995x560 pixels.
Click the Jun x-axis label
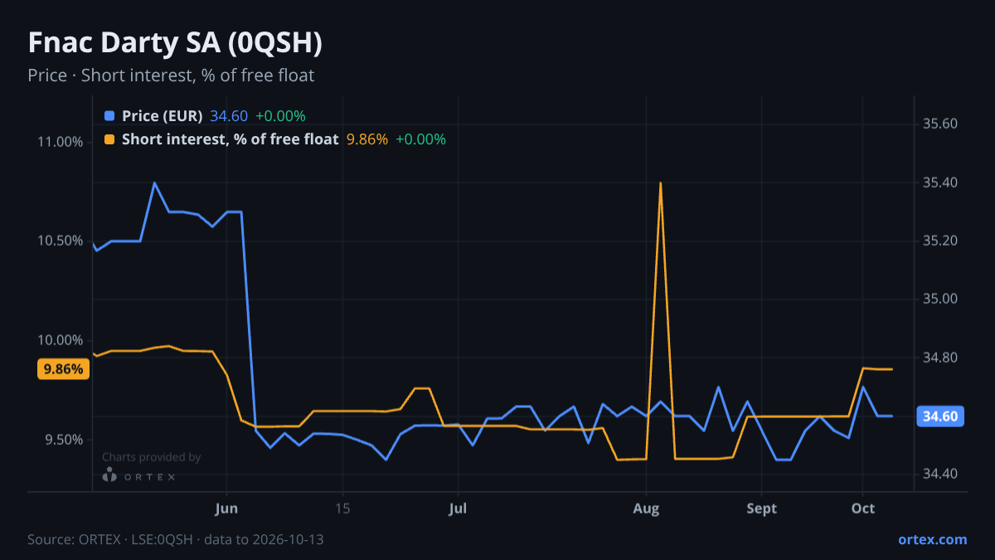tap(226, 509)
